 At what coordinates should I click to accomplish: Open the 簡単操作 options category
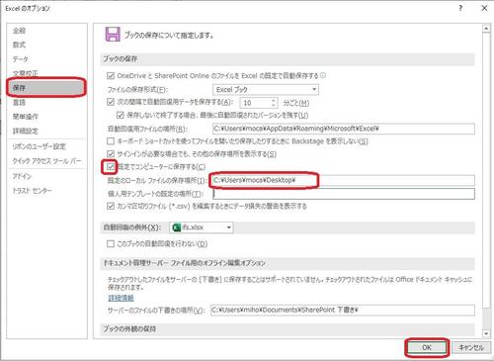tap(26, 117)
